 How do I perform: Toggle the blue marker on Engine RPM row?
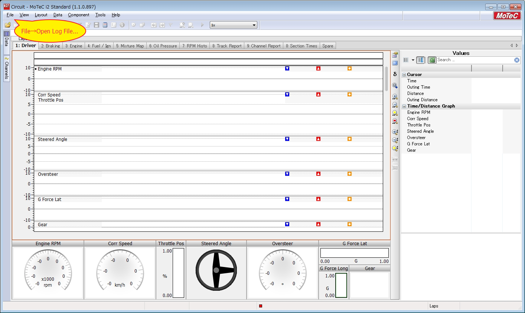[287, 69]
